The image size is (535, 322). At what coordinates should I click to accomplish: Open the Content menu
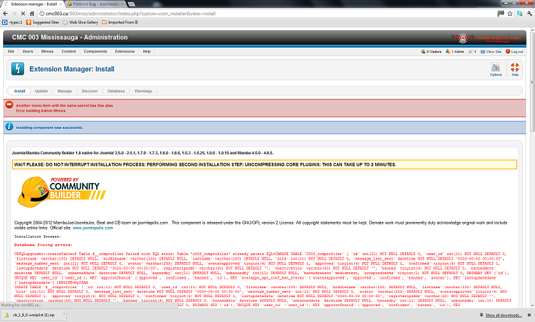pyautogui.click(x=69, y=52)
